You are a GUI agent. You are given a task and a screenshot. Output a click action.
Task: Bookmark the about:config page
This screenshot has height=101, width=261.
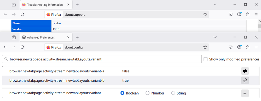point(205,47)
